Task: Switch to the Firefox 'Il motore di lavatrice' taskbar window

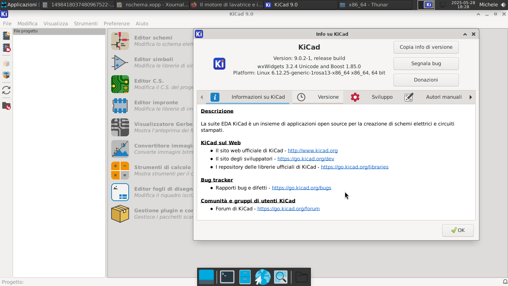Action: pyautogui.click(x=226, y=5)
